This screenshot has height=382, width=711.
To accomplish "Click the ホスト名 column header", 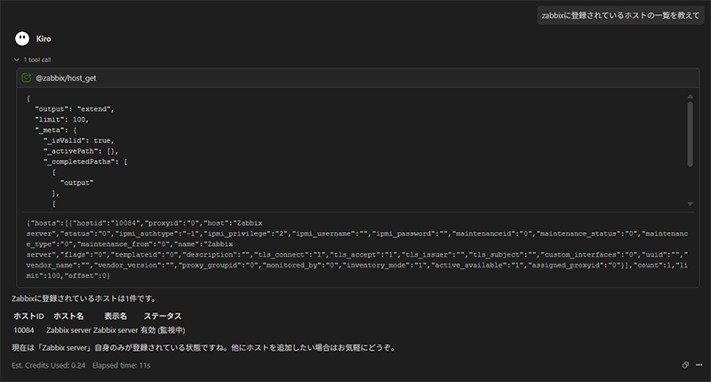I will tap(68, 316).
